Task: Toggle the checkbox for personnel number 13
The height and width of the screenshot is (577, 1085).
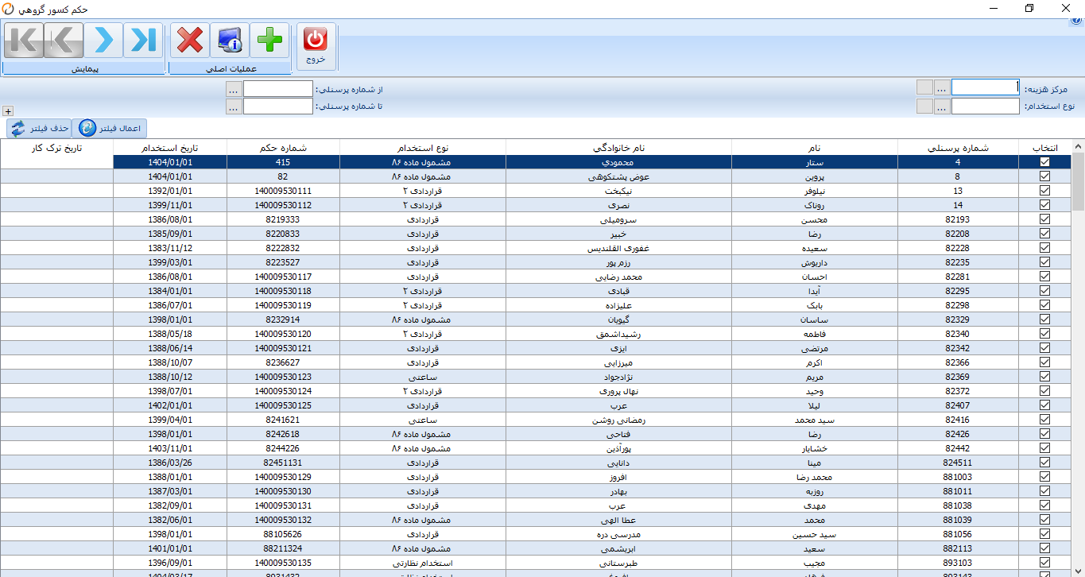Action: 1044,191
